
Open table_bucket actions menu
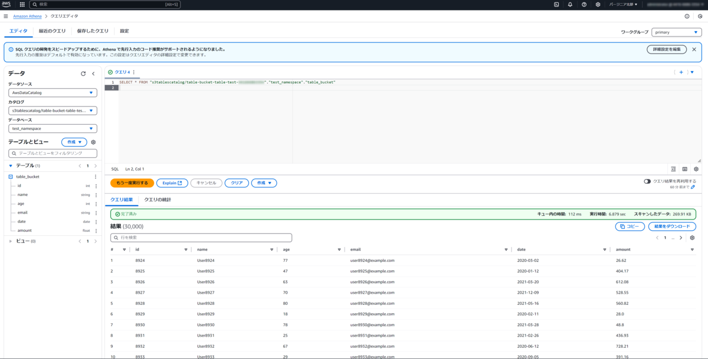click(96, 177)
